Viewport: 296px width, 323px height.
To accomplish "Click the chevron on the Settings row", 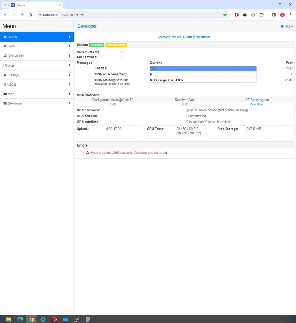I will (69, 75).
